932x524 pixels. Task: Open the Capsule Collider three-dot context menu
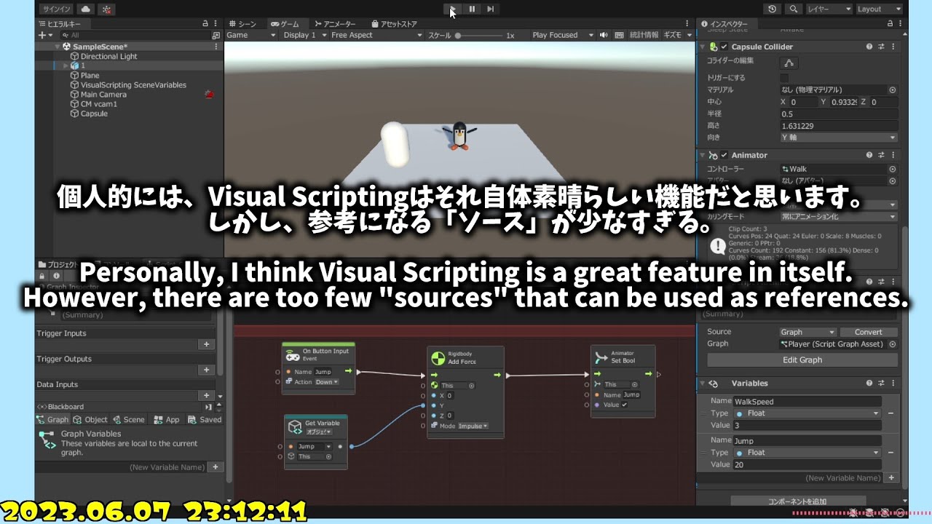pyautogui.click(x=893, y=47)
